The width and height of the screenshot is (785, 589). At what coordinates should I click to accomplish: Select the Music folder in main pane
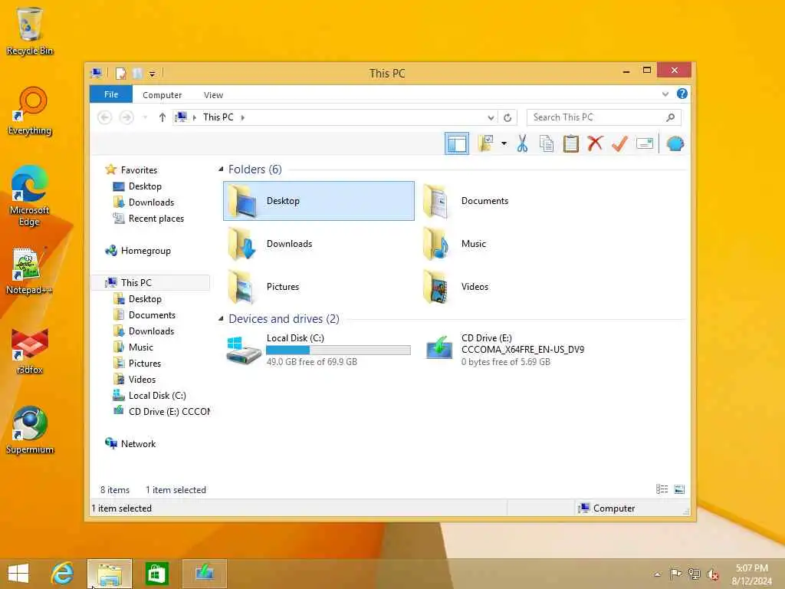513,244
